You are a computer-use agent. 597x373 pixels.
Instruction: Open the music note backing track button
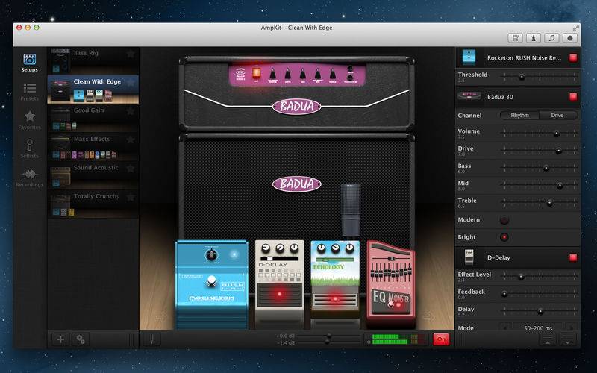pyautogui.click(x=551, y=38)
